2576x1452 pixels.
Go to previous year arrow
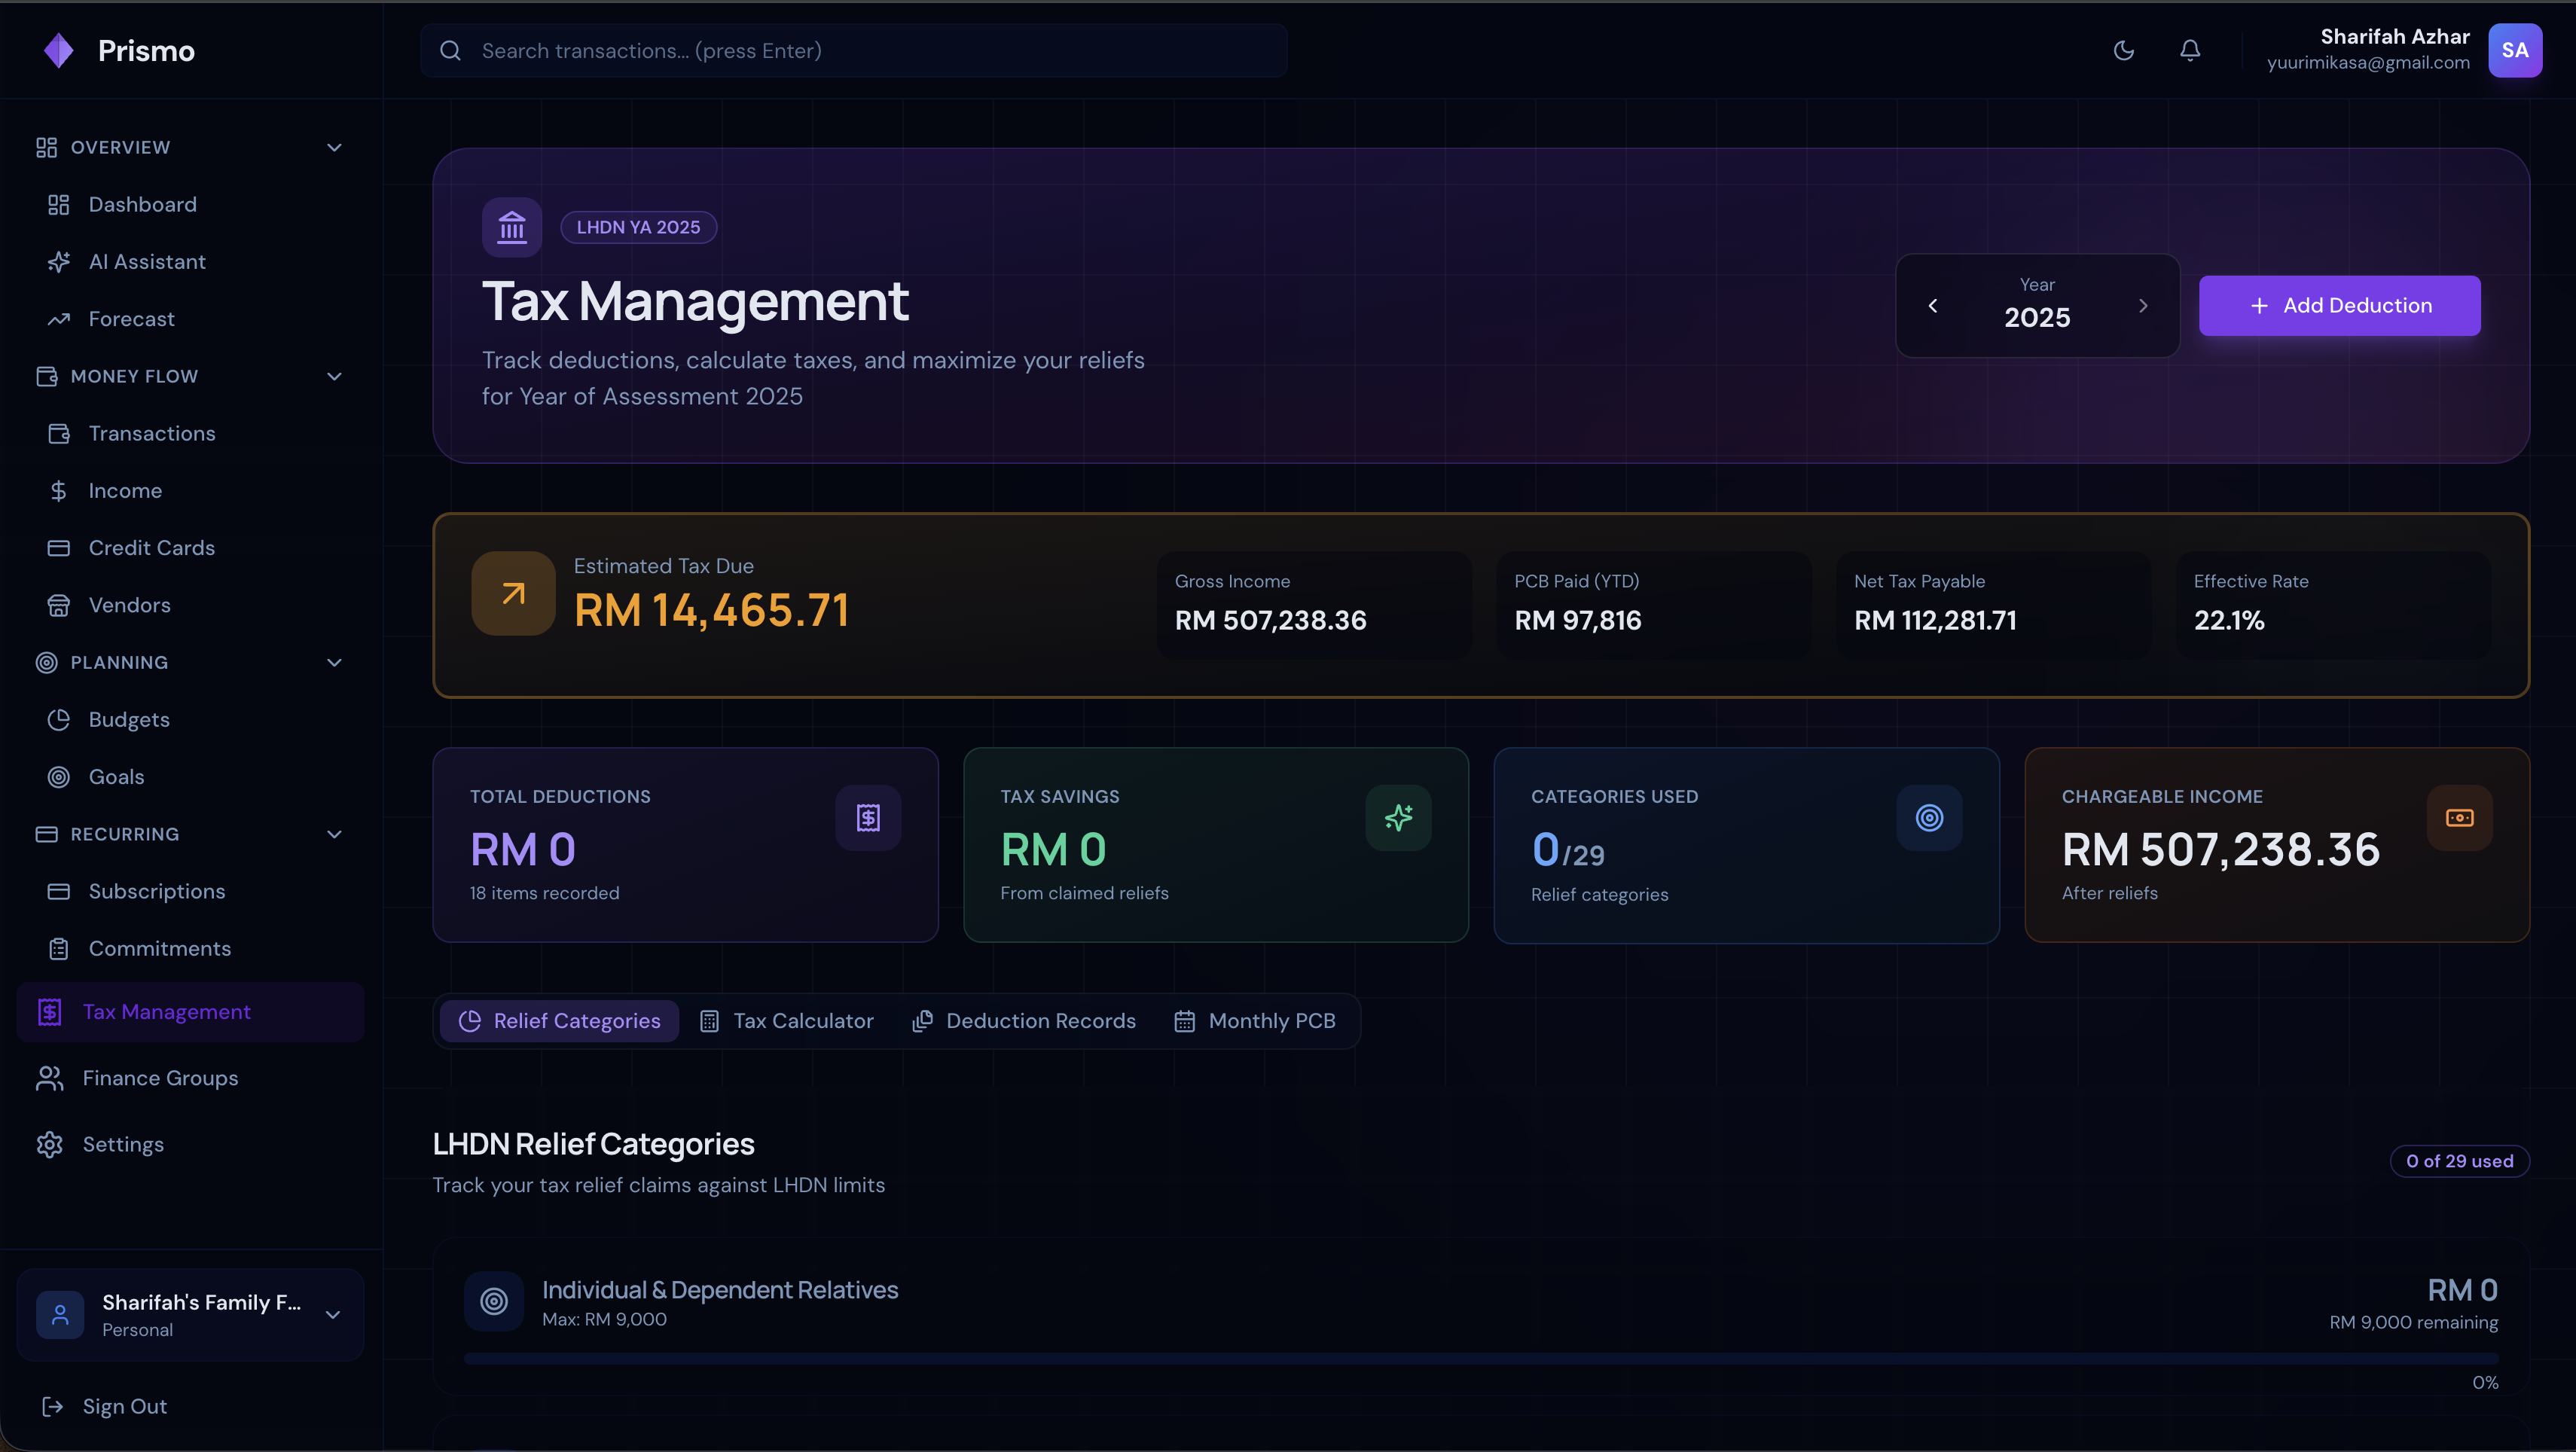(x=1933, y=306)
